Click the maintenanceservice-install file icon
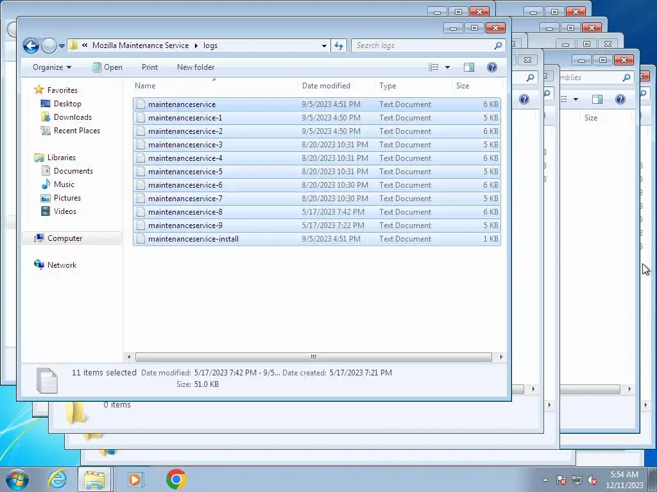 tap(141, 238)
